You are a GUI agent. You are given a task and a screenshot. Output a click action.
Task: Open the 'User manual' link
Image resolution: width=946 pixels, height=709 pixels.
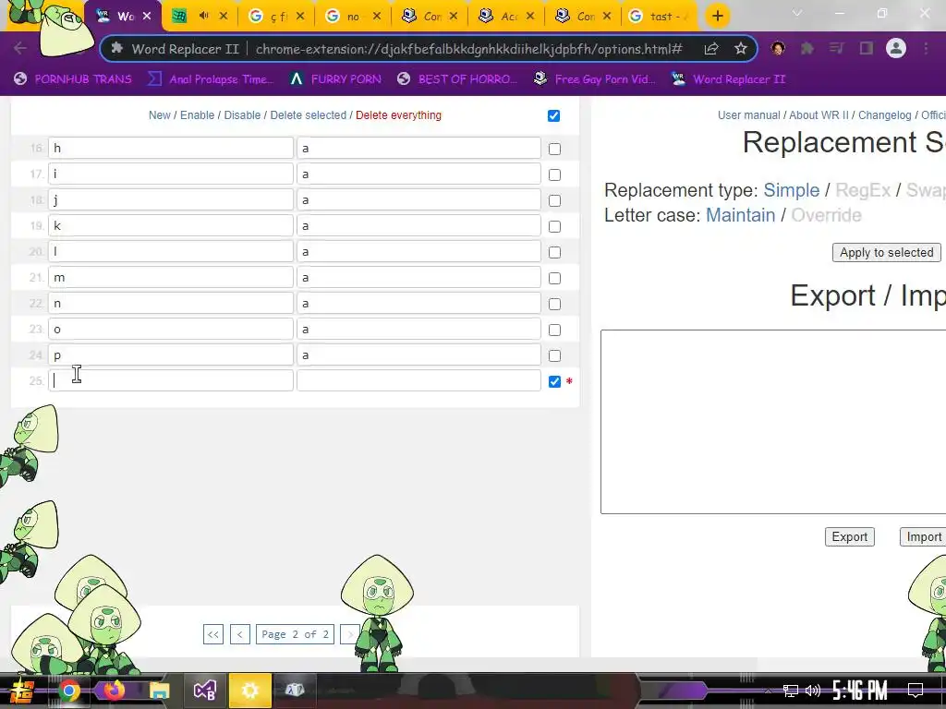[748, 115]
